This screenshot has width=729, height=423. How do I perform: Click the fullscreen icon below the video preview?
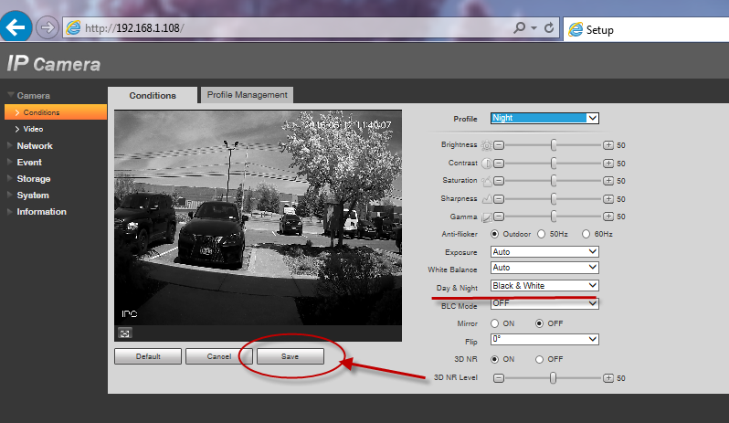click(123, 333)
